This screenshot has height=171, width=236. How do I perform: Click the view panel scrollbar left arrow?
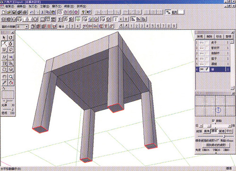(201, 126)
